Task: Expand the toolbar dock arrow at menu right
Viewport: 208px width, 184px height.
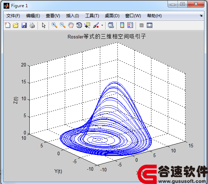Action: click(x=201, y=16)
